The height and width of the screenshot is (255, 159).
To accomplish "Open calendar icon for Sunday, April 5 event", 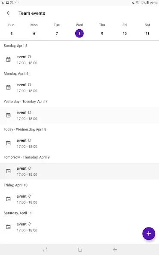I will [x=8, y=59].
